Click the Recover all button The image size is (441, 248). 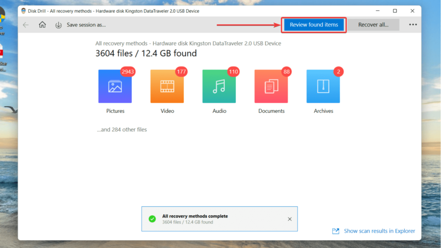[x=373, y=25]
